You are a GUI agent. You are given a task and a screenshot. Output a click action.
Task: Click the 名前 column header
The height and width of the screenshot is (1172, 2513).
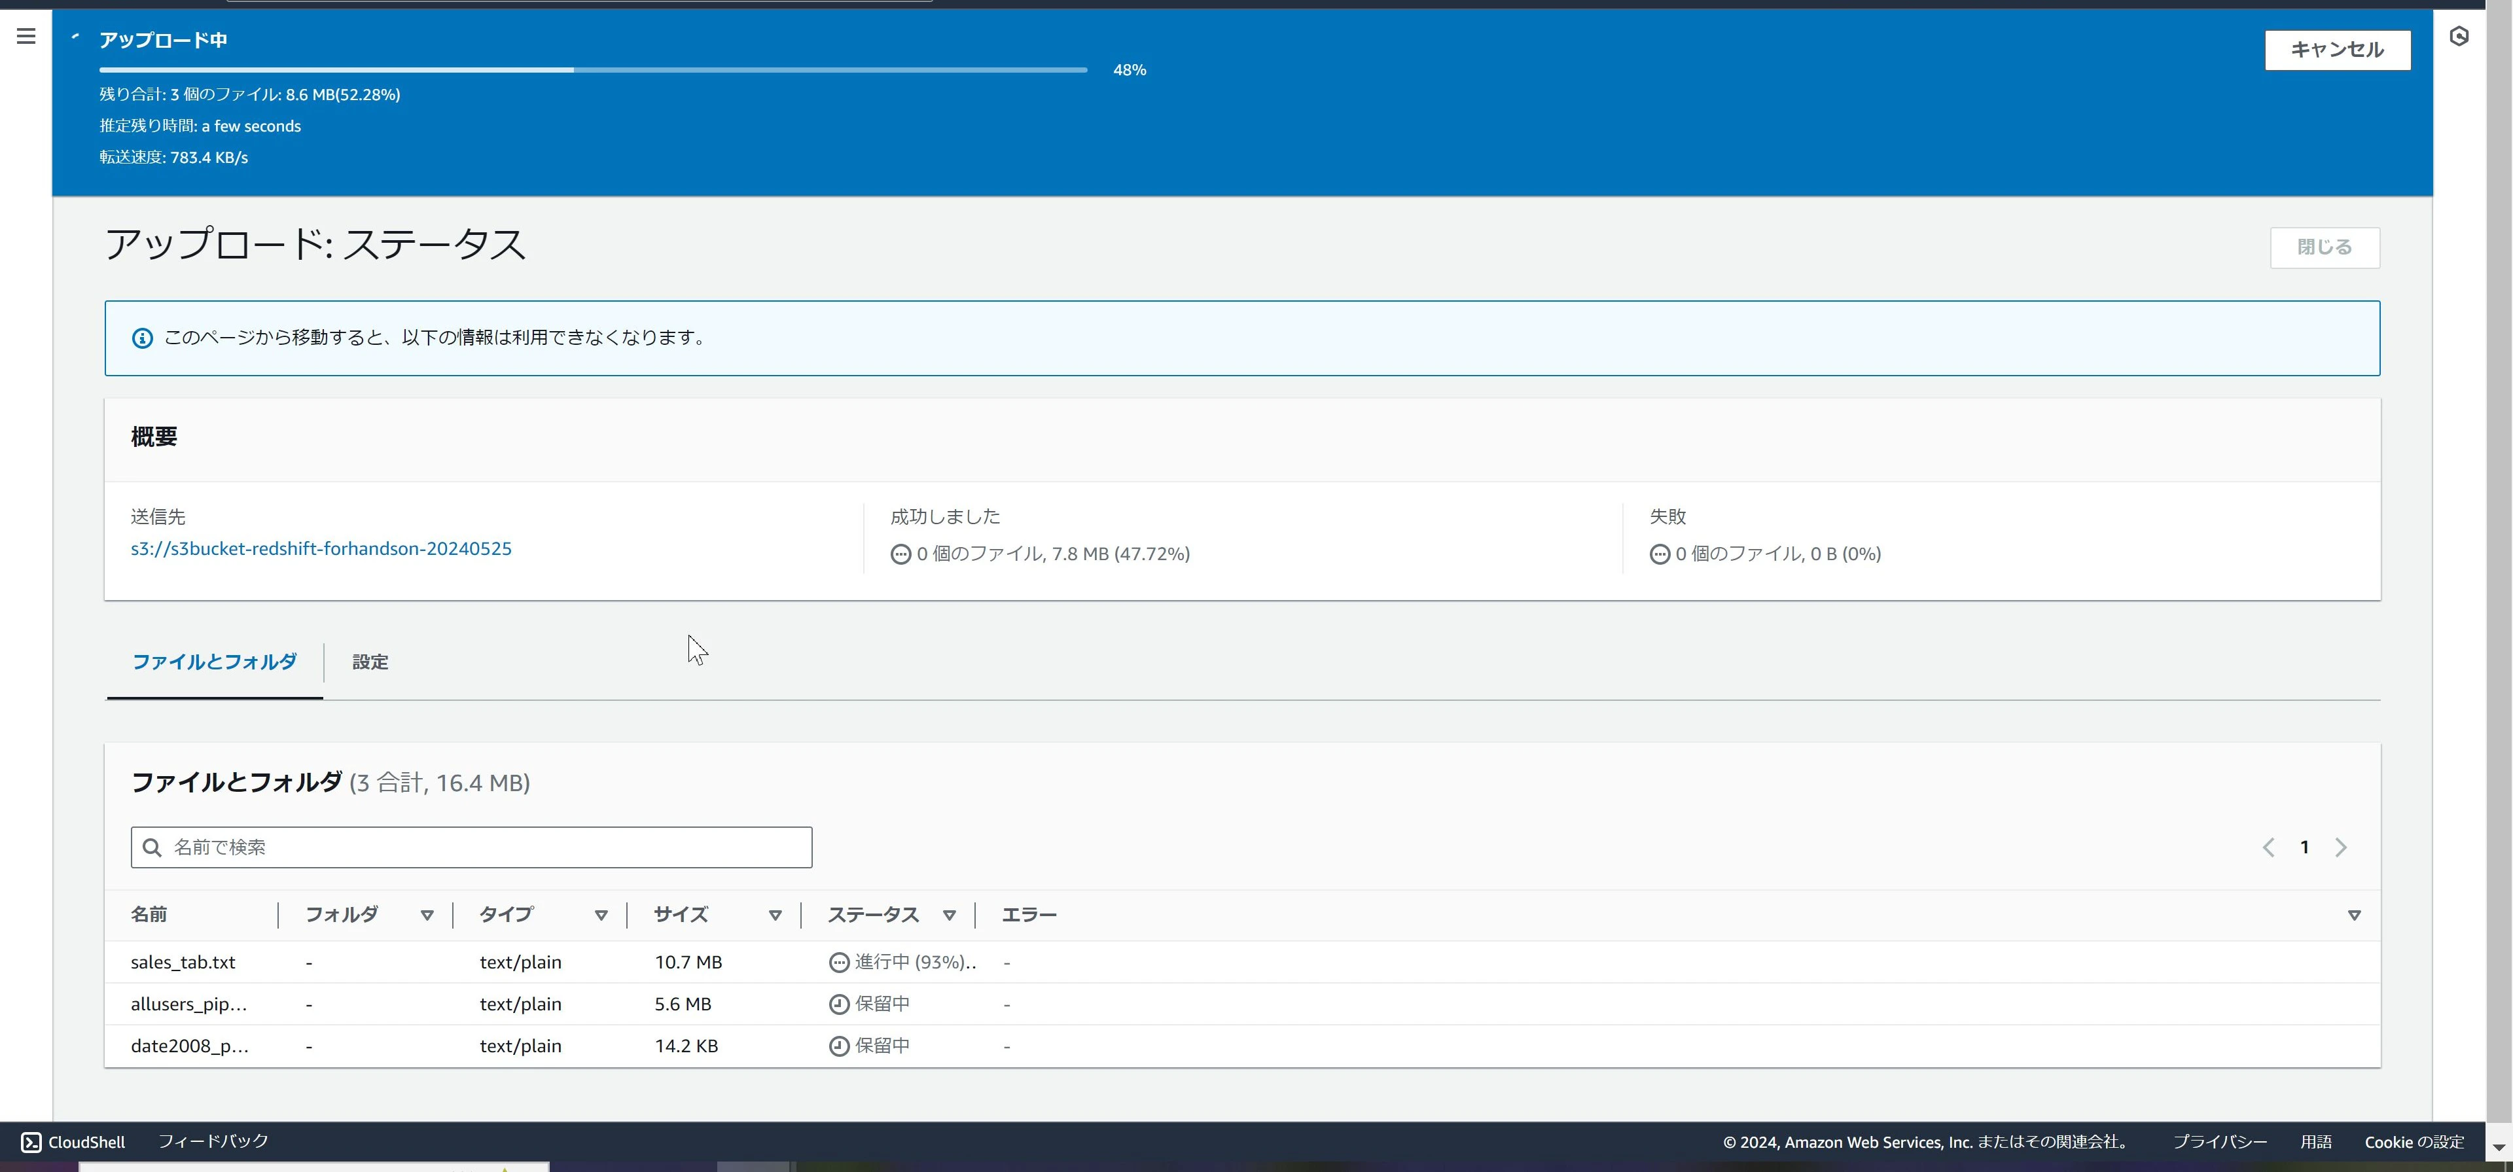pos(149,915)
